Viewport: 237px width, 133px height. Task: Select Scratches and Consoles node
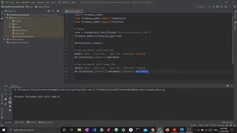pos(17,42)
